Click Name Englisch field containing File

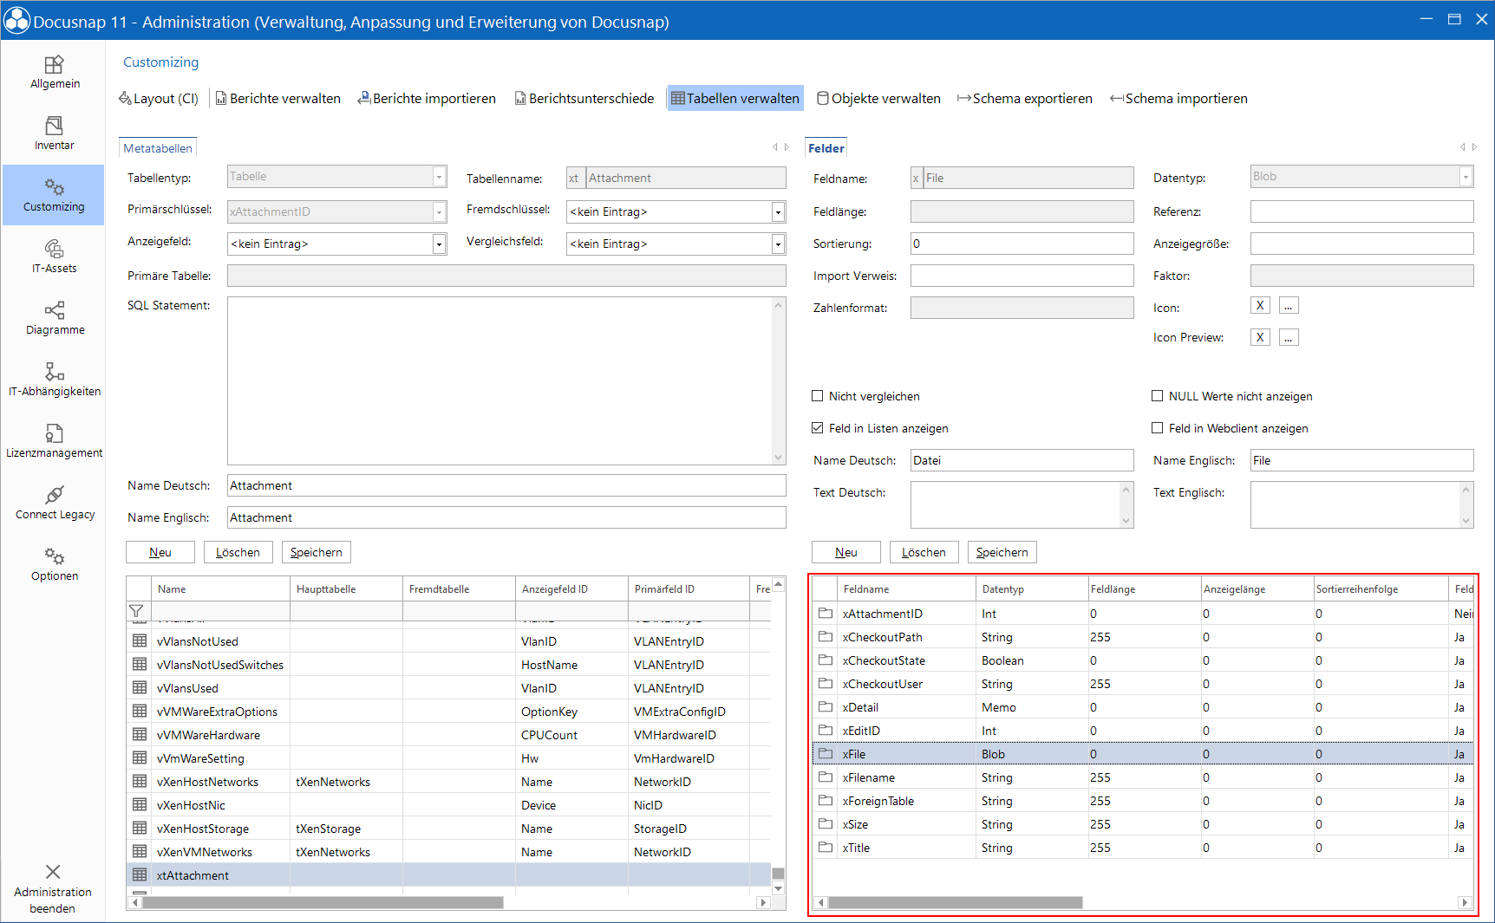coord(1361,460)
